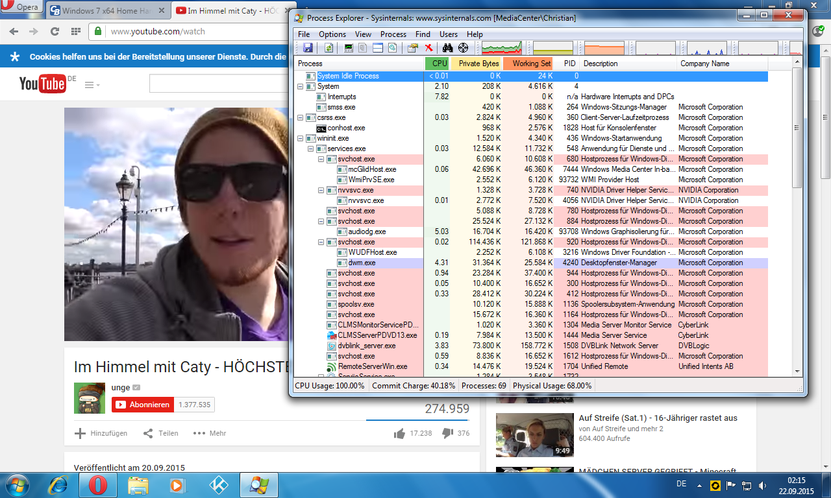Open the Properties toolbar icon
The height and width of the screenshot is (498, 831).
[412, 48]
